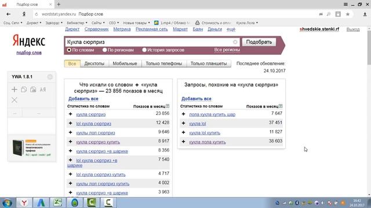Open the Windows Start menu
The width and height of the screenshot is (371, 208).
pyautogui.click(x=8, y=203)
